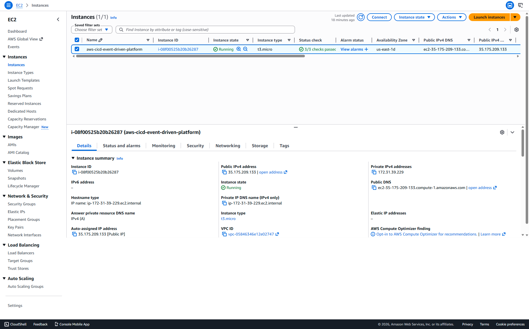Copy the Private IP DNS name
Screen dimensions: 529x329
point(224,203)
